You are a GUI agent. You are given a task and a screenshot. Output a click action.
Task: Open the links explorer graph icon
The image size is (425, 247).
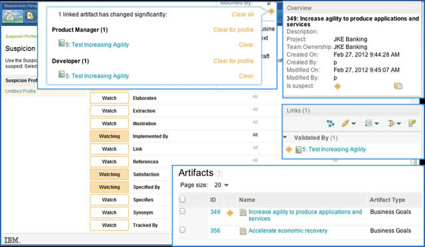pos(331,123)
